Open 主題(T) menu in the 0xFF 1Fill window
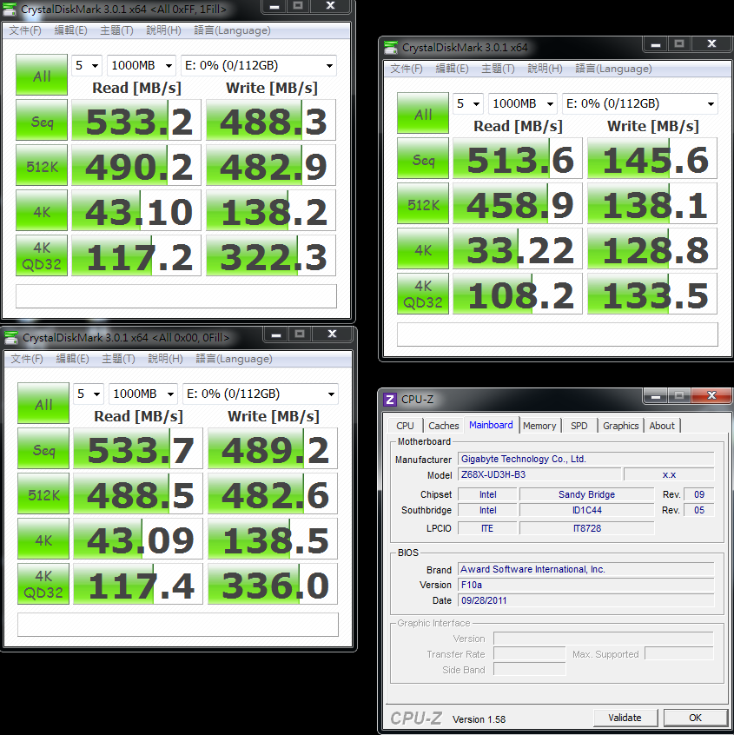 tap(116, 30)
